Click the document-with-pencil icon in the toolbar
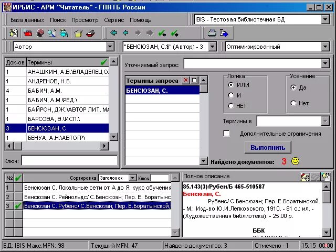This screenshot has height=252, width=336. (x=14, y=33)
